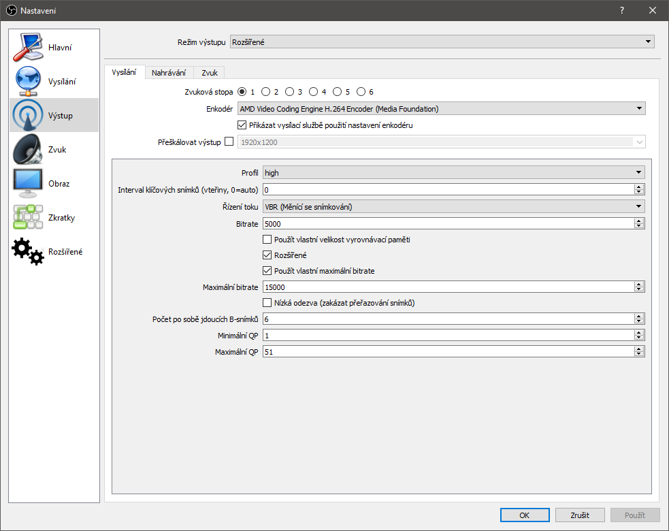The height and width of the screenshot is (531, 669).
Task: Click the Zrušit button
Action: click(580, 515)
